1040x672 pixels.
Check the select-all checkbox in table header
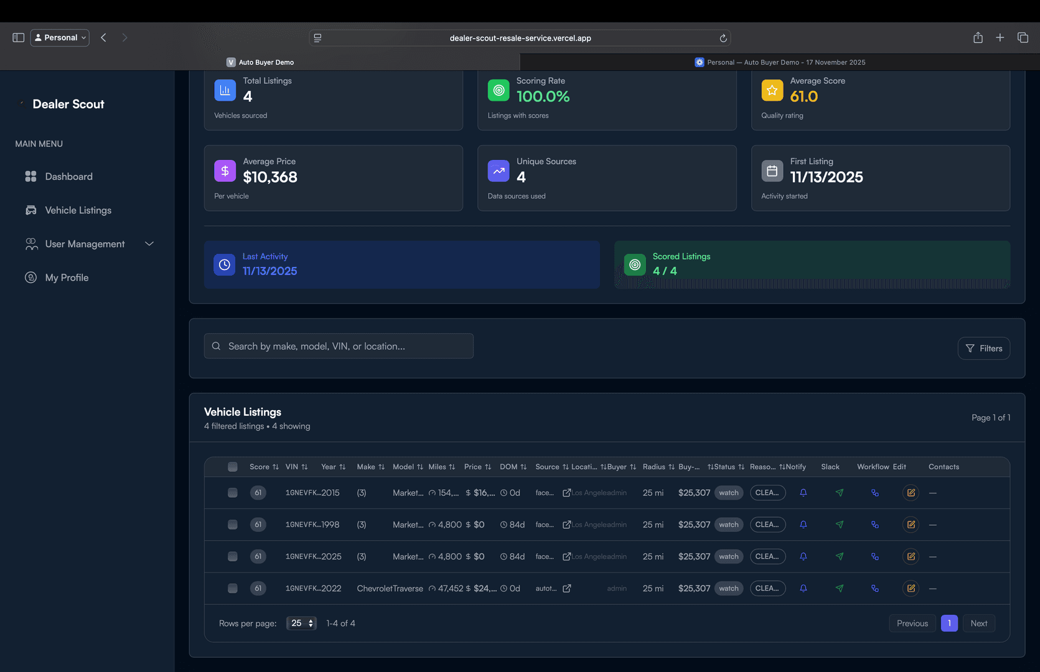pyautogui.click(x=232, y=467)
